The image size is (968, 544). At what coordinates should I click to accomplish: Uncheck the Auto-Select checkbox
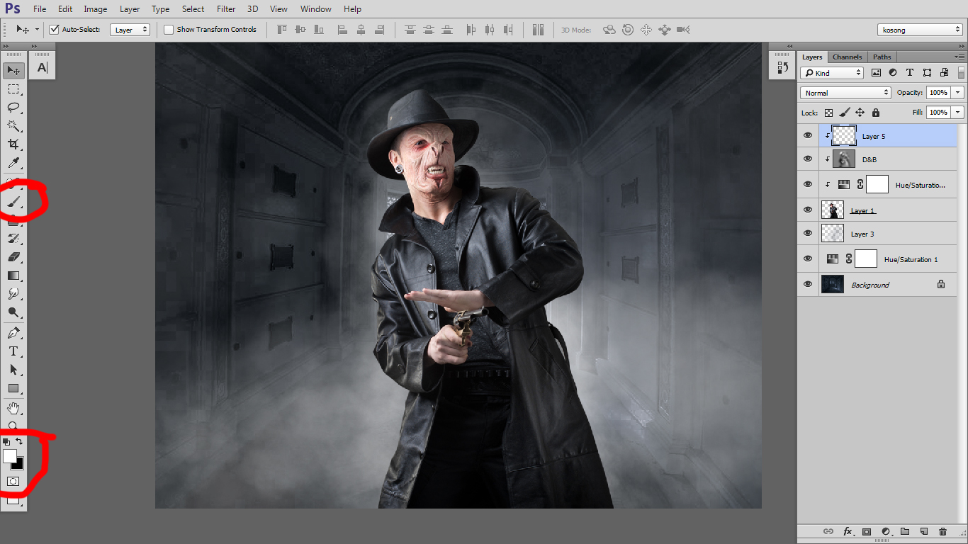54,30
